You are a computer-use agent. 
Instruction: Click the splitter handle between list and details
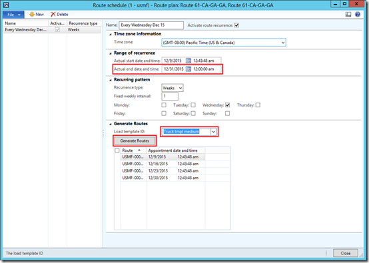click(x=103, y=133)
